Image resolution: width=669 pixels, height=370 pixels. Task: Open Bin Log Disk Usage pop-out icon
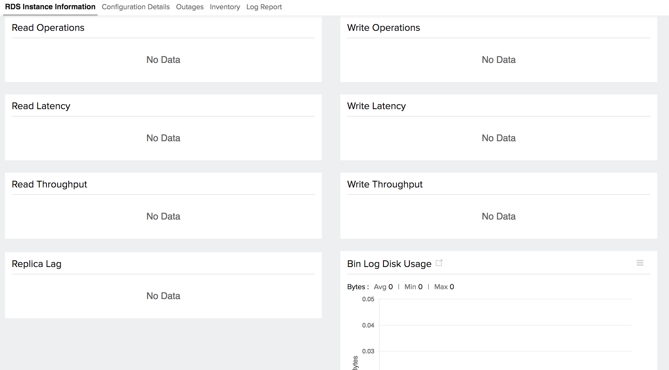point(439,263)
